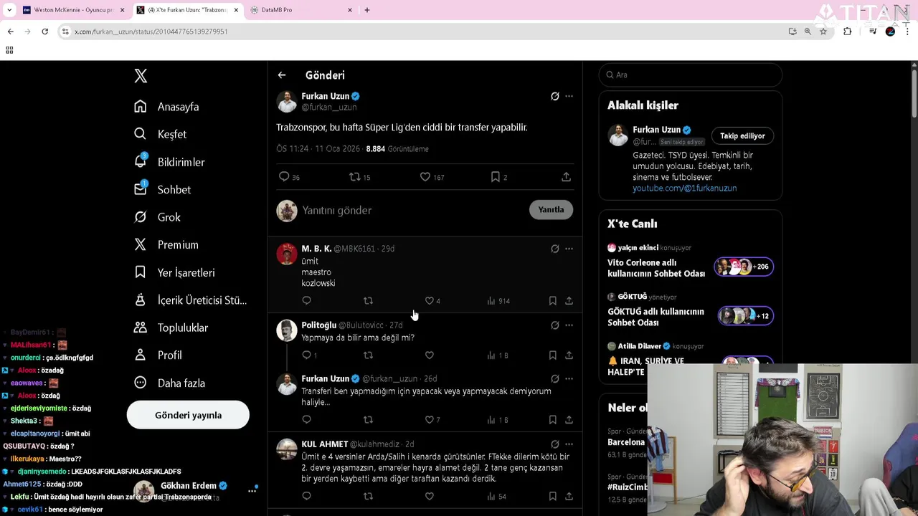Bookmark this page with star icon
This screenshot has width=918, height=516.
pos(823,32)
